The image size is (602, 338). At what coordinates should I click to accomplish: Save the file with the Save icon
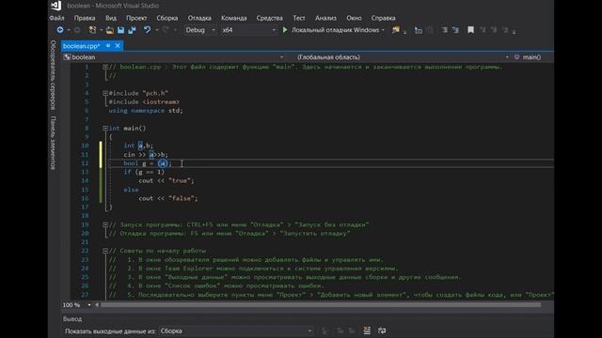tap(121, 30)
